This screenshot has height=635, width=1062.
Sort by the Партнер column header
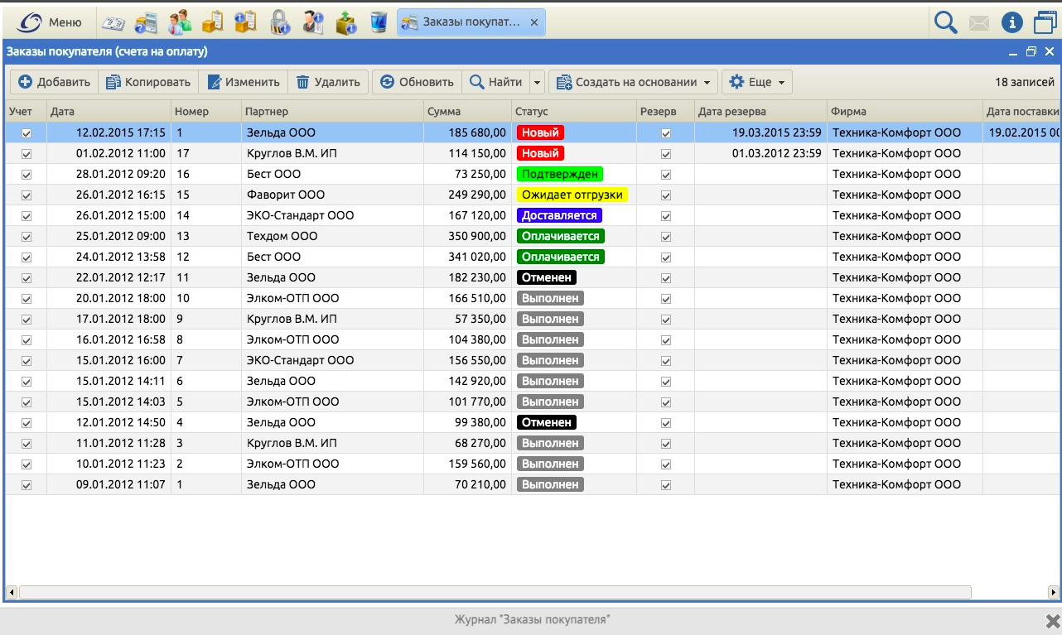point(332,112)
